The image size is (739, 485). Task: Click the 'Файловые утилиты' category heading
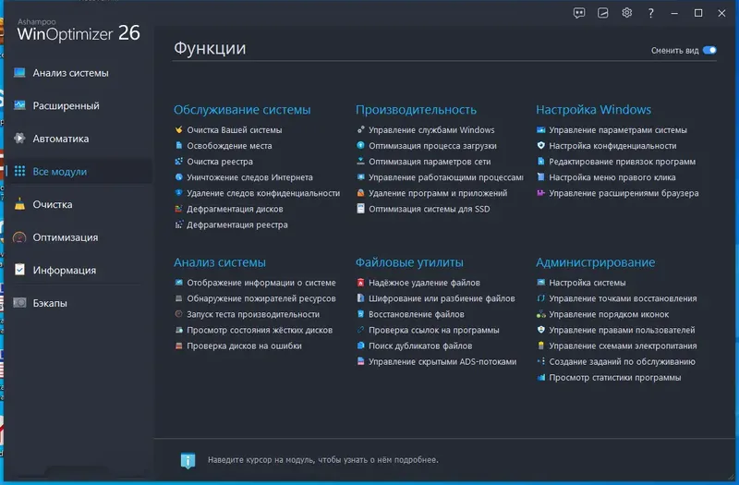click(409, 262)
